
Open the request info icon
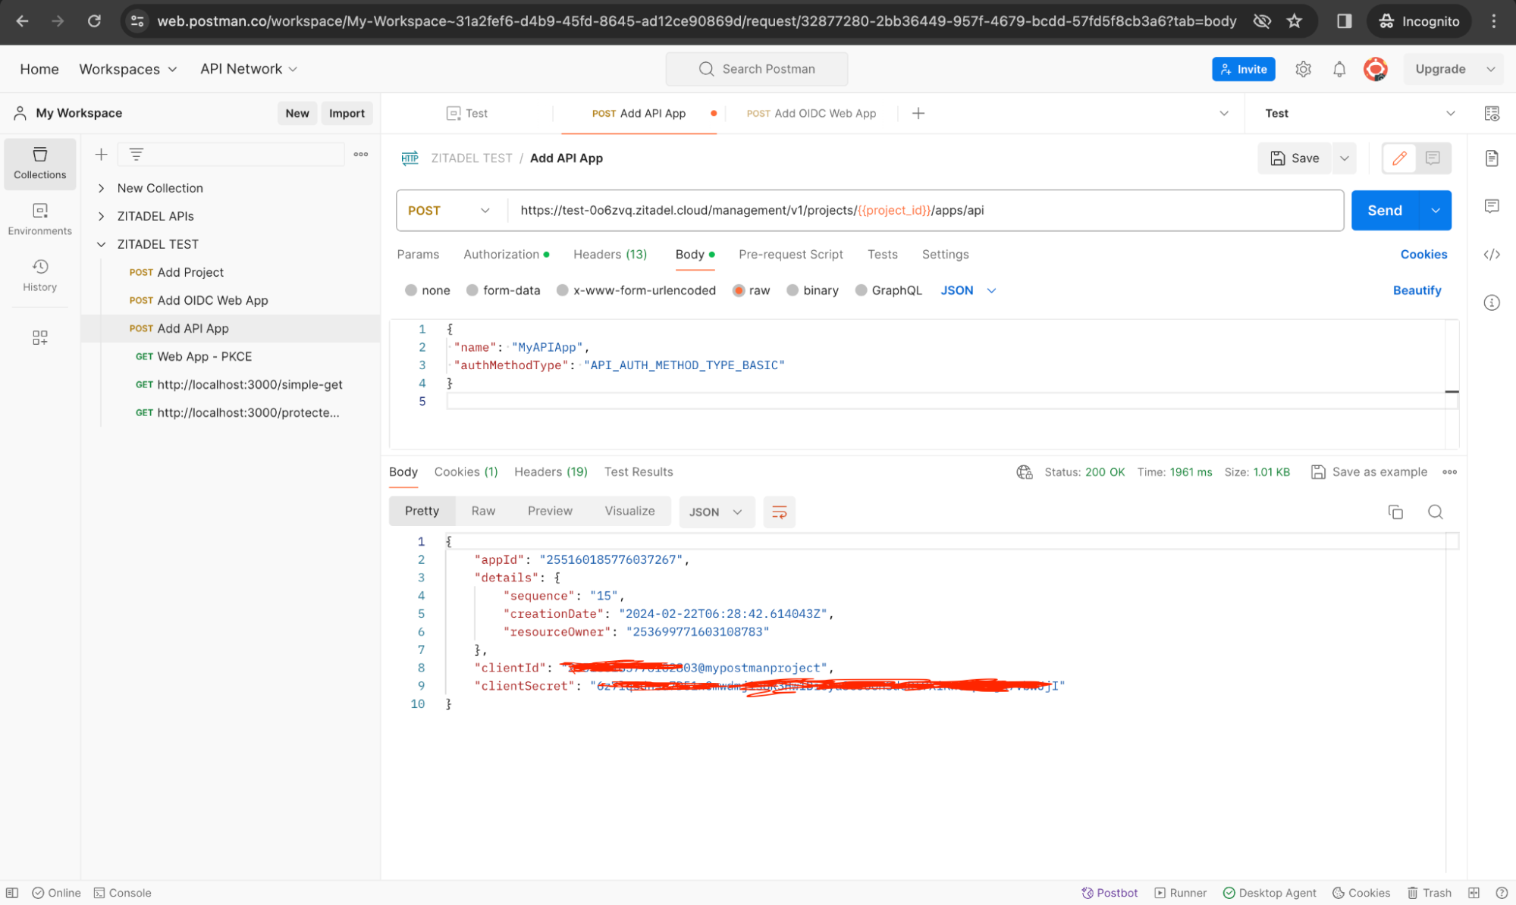[1491, 303]
